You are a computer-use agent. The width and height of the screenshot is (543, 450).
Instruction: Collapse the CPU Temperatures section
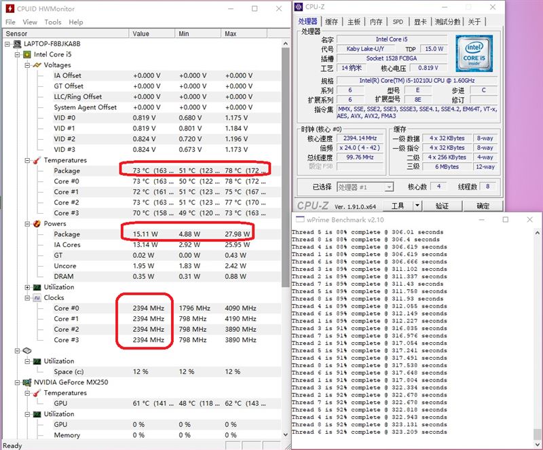(x=27, y=160)
